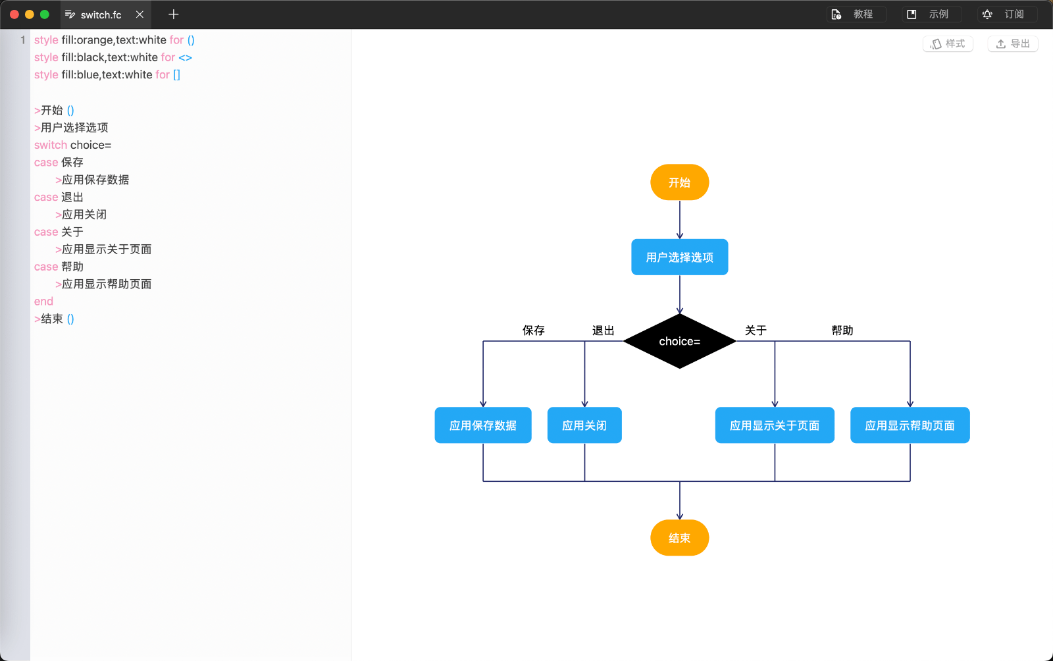Click the 'end' keyword line
This screenshot has width=1053, height=661.
click(x=43, y=302)
